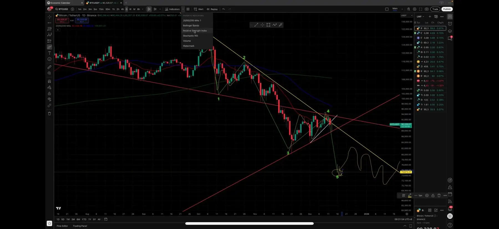Open the Alerts panel clock icon

pos(450,24)
